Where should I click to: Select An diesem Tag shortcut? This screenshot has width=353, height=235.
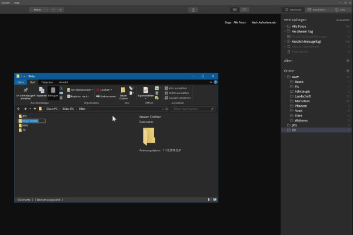302,32
